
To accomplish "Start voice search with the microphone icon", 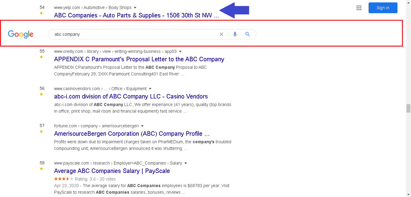I will coord(235,34).
